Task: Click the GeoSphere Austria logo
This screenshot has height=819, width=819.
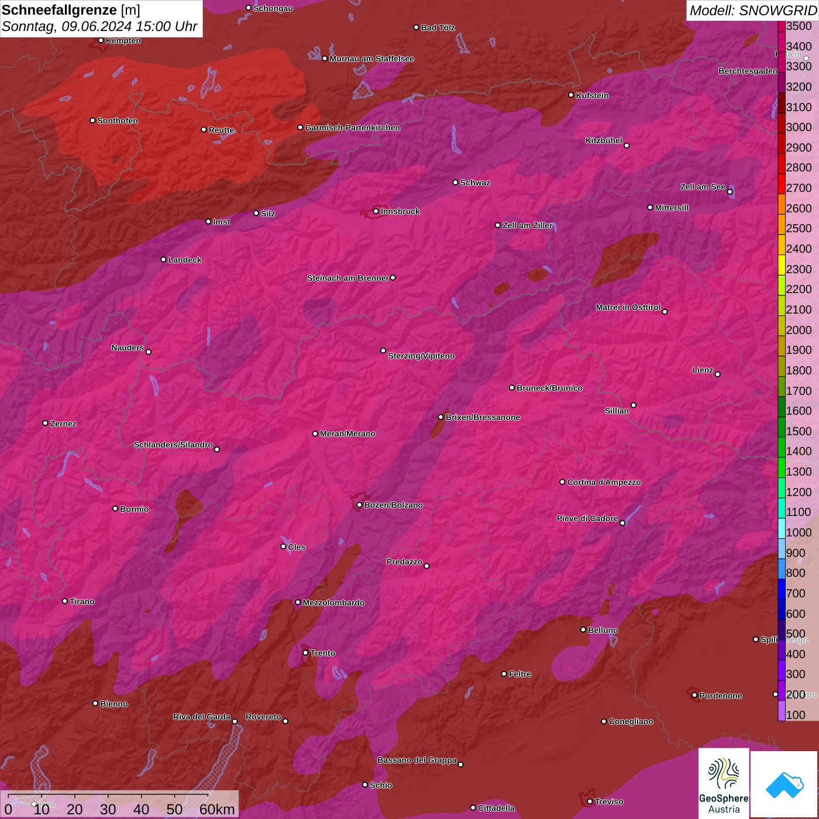Action: pyautogui.click(x=724, y=784)
